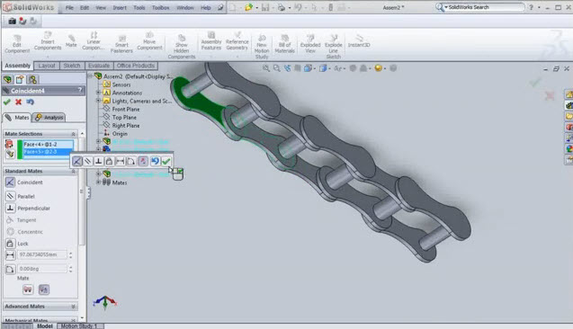Select Distance in mate pop-up toolbar
Image resolution: width=573 pixels, height=329 pixels.
click(x=120, y=161)
